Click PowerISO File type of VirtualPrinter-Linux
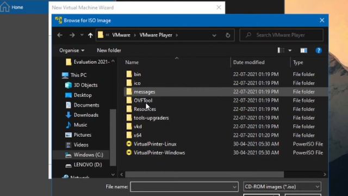348x196 pixels. 308,144
